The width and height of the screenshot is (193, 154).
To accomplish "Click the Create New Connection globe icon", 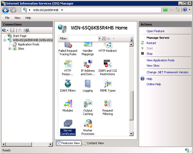I will (x=4, y=30).
